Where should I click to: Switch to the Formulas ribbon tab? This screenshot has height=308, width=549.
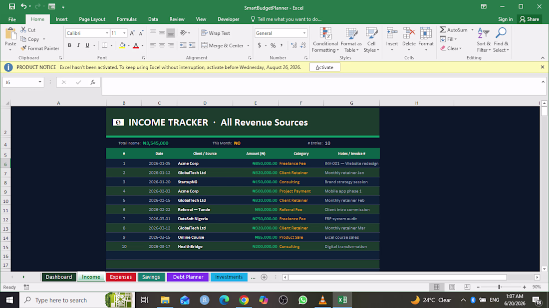pyautogui.click(x=127, y=19)
